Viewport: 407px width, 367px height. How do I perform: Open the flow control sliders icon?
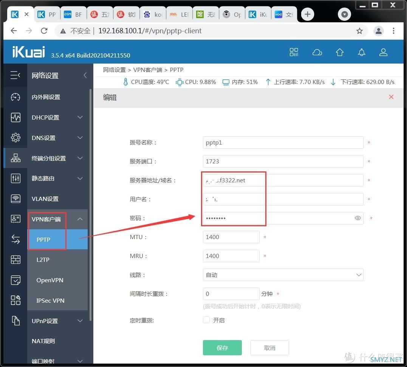coord(15,178)
